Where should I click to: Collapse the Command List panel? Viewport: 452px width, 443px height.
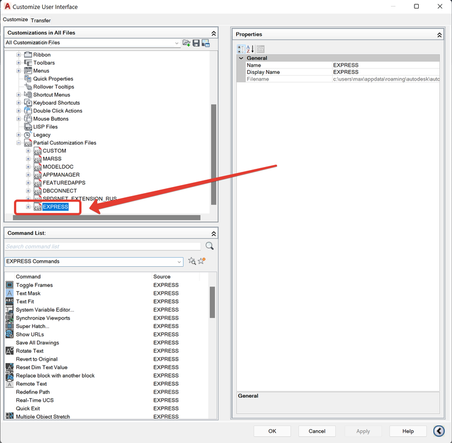click(x=213, y=234)
